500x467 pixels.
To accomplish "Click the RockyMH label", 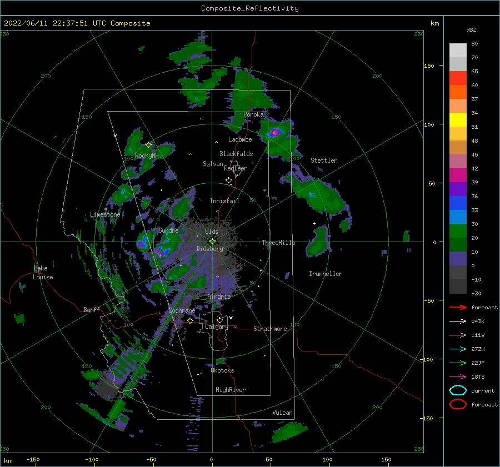I will pos(147,155).
